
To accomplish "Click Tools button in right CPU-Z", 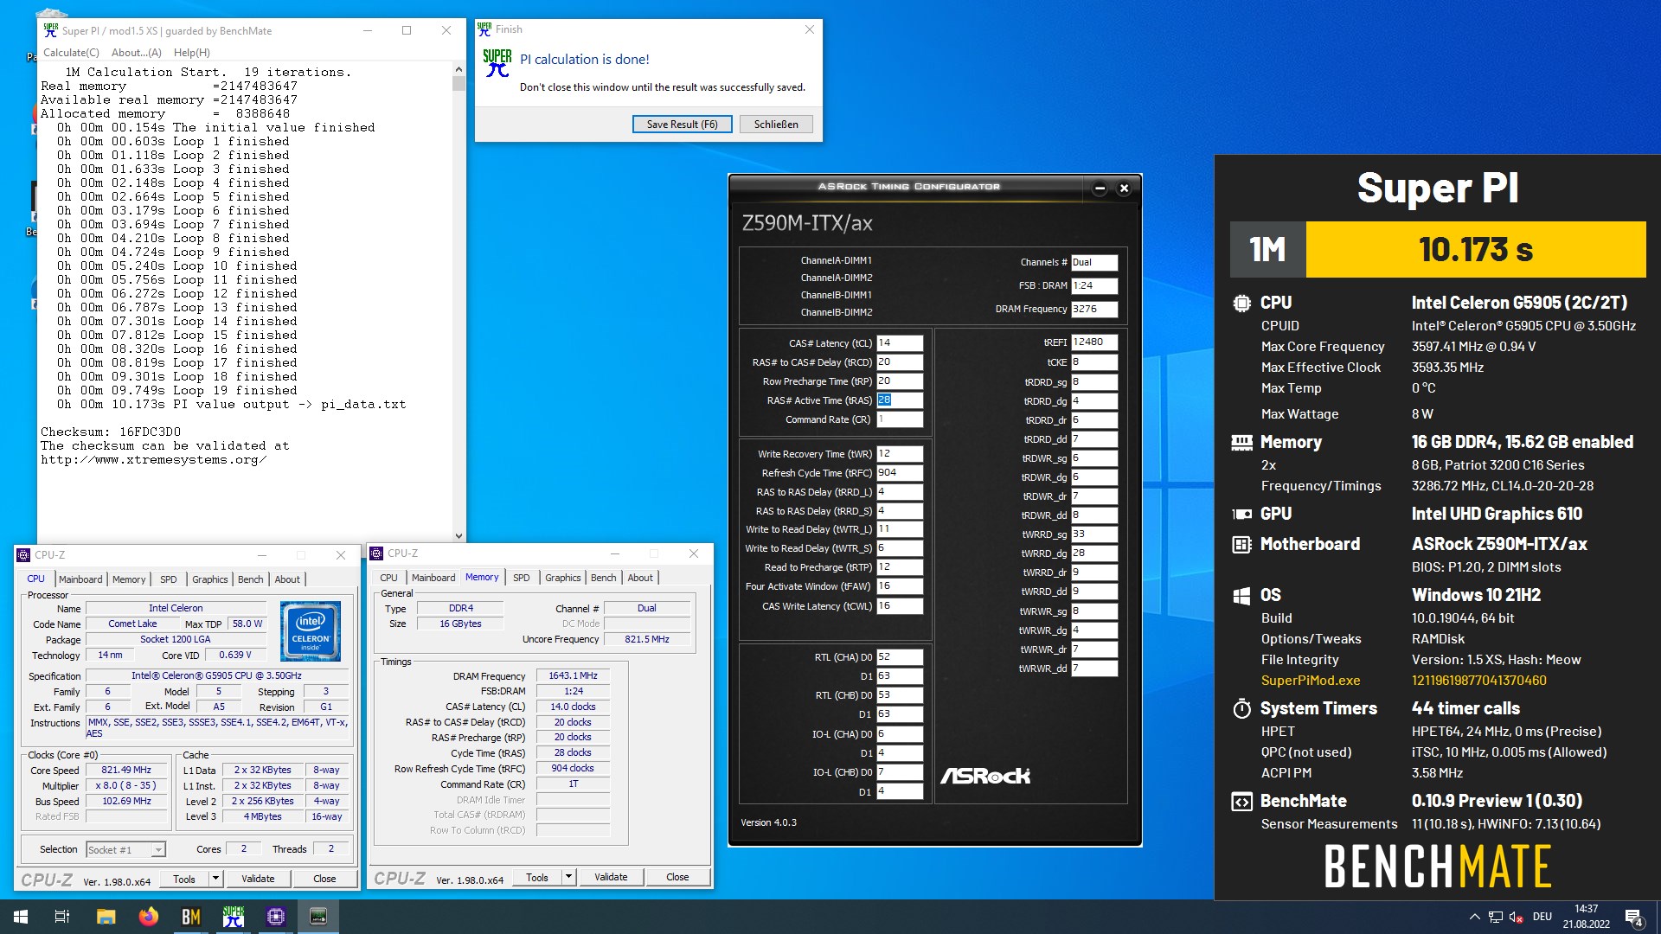I will pos(537,877).
